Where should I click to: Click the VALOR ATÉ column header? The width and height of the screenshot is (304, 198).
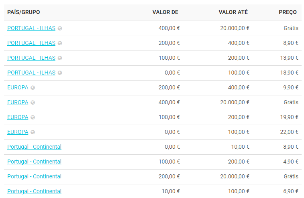(x=233, y=12)
